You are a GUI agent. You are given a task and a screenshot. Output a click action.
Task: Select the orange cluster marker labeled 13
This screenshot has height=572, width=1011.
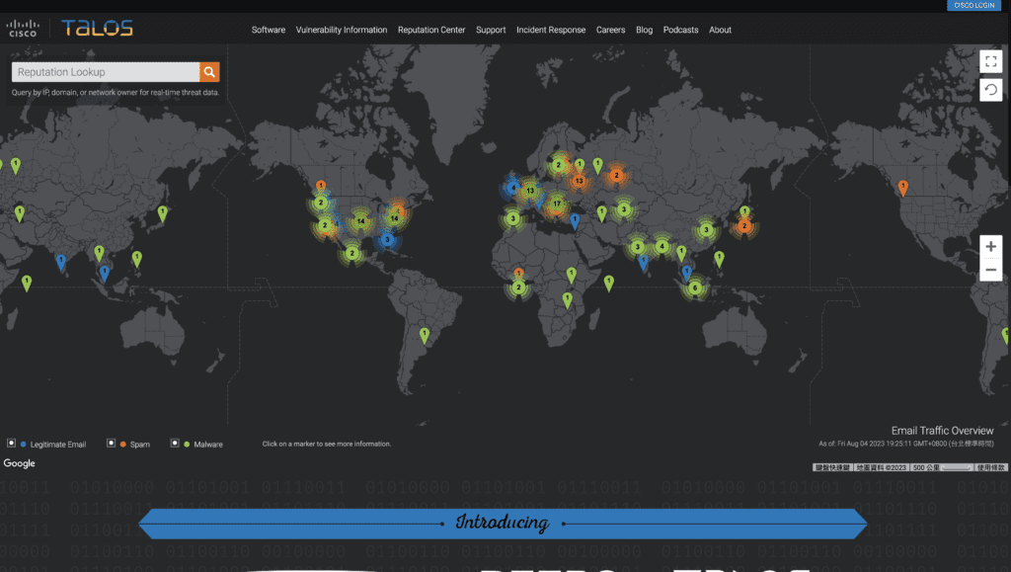579,182
